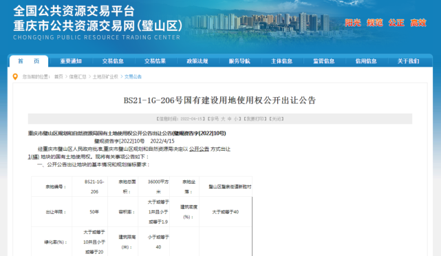Follow the 首页 breadcrumb link

[58, 76]
